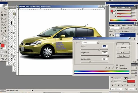Select the Blur tool
This screenshot has height=93, width=138.
point(2,28)
